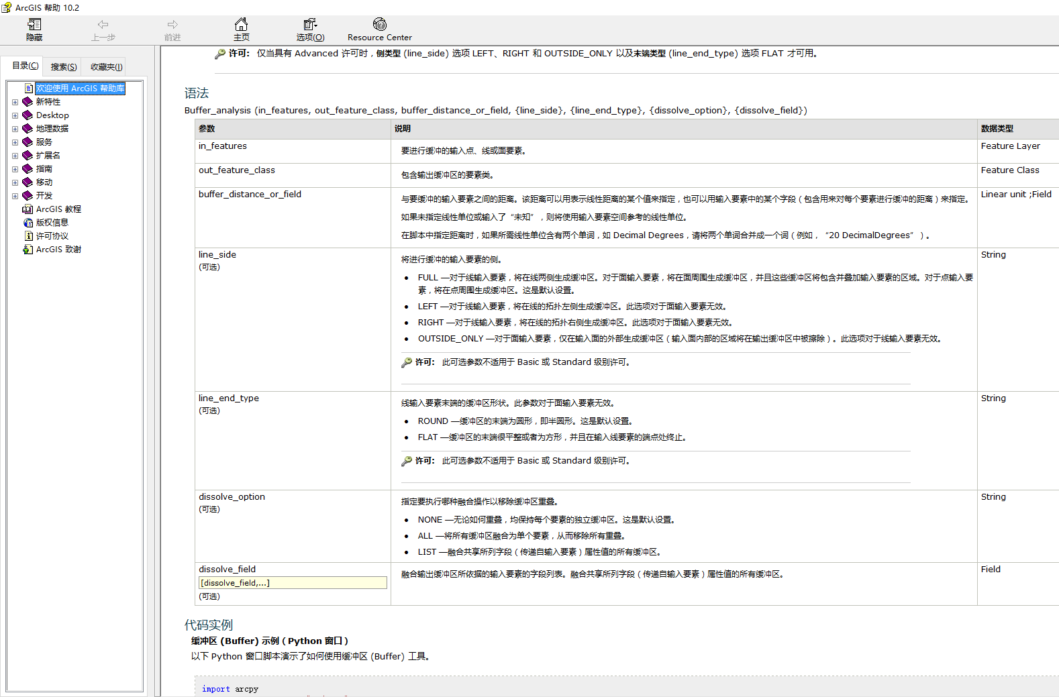Click the 参数 column header
Image resolution: width=1059 pixels, height=697 pixels.
293,129
